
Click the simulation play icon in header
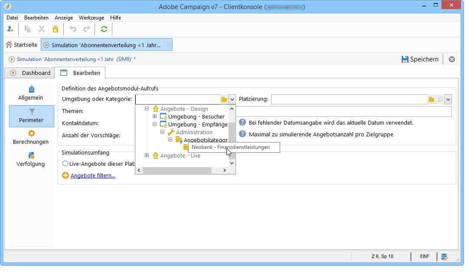(11, 59)
